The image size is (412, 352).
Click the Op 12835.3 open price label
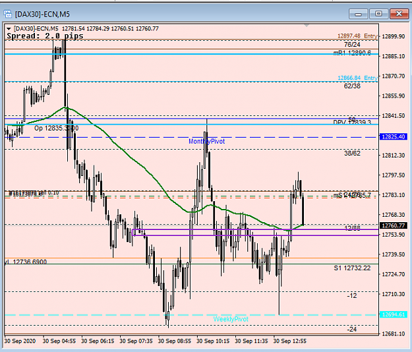tap(57, 128)
